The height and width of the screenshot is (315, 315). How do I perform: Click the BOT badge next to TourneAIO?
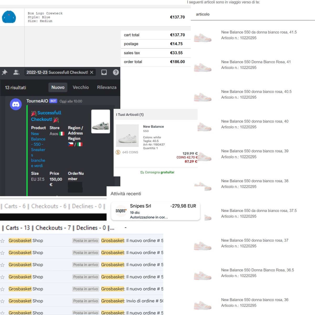click(x=53, y=101)
